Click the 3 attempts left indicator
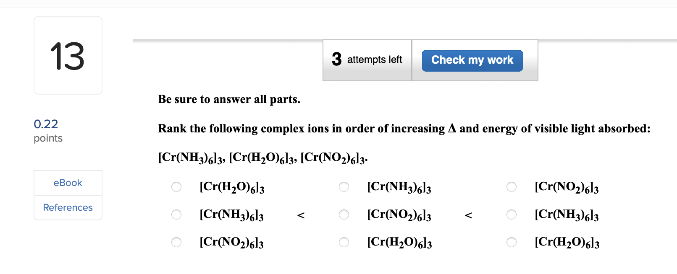This screenshot has width=677, height=274. [367, 59]
